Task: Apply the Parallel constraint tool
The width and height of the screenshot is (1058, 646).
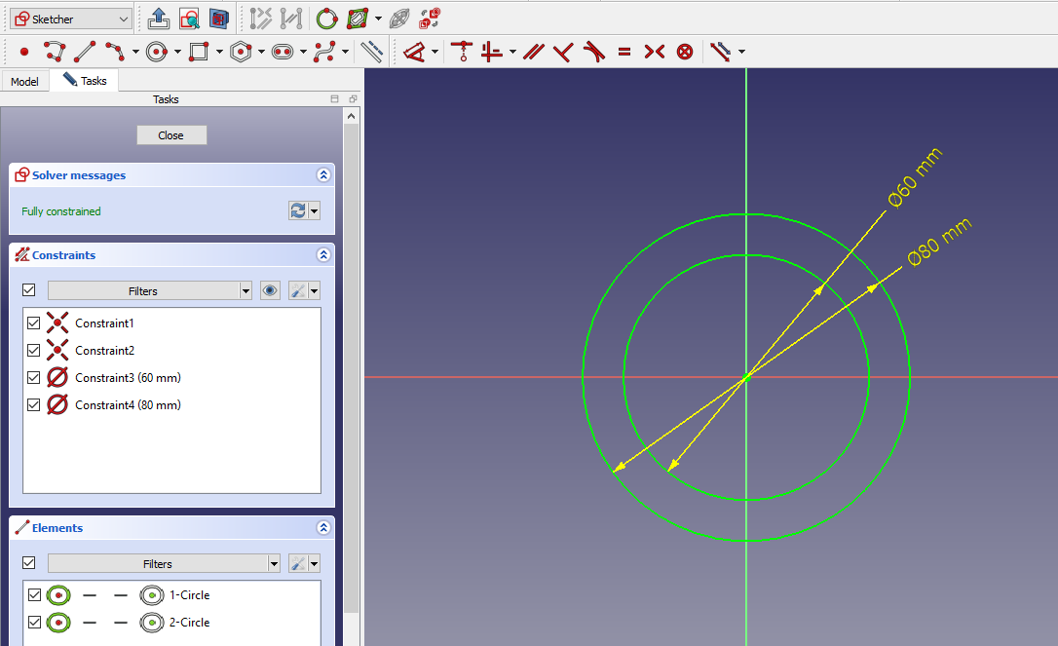Action: point(532,52)
